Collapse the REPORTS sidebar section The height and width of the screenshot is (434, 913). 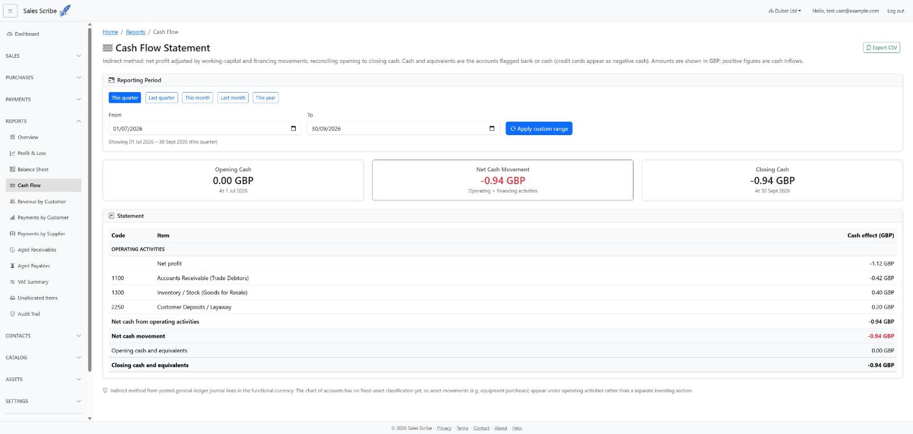[44, 121]
